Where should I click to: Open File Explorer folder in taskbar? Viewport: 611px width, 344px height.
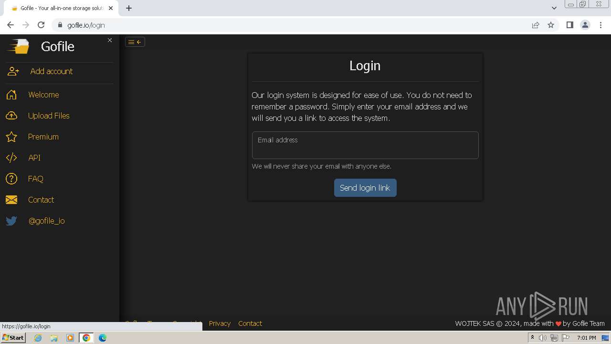pyautogui.click(x=54, y=338)
